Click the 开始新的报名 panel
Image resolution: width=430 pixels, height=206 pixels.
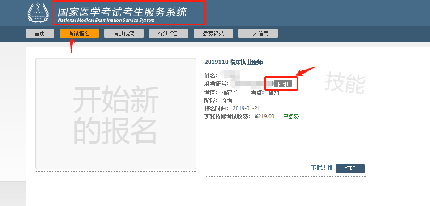[x=115, y=114]
